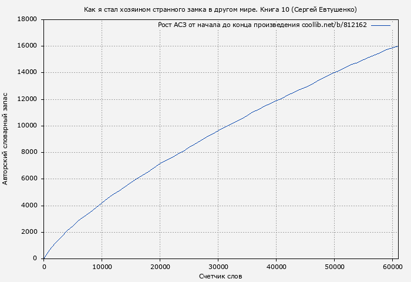
Task: Click the 40000 tick on horizontal axis
Action: pyautogui.click(x=276, y=267)
